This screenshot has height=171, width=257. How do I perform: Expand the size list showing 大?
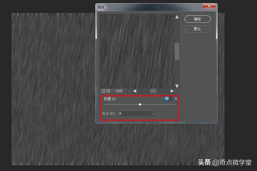click(153, 114)
